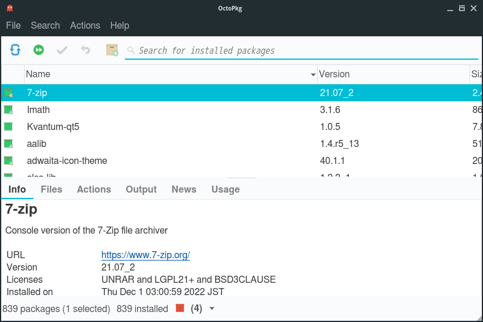Click the grayed apply checkmark icon
483x322 pixels.
tap(62, 50)
